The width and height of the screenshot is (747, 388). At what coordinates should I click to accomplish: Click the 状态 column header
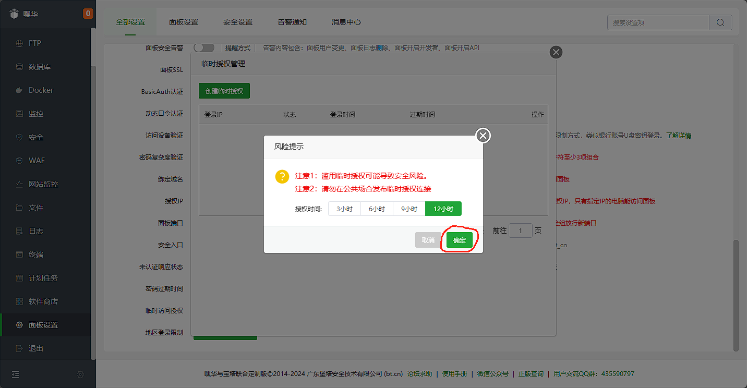pos(290,115)
